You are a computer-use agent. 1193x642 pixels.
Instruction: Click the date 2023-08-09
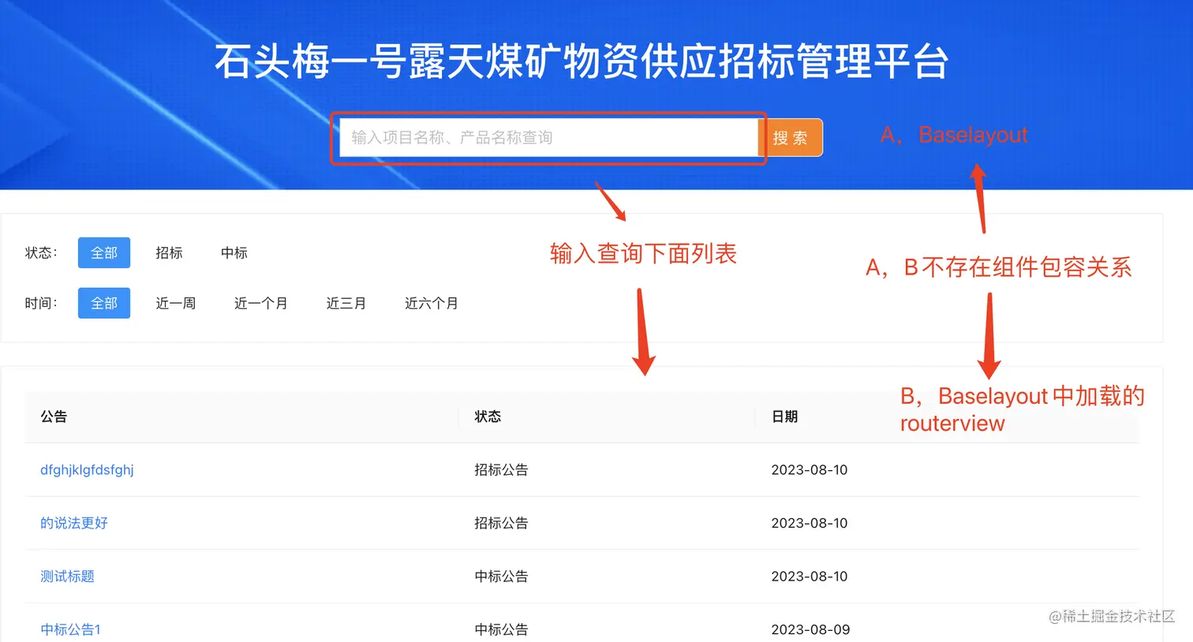pos(810,629)
